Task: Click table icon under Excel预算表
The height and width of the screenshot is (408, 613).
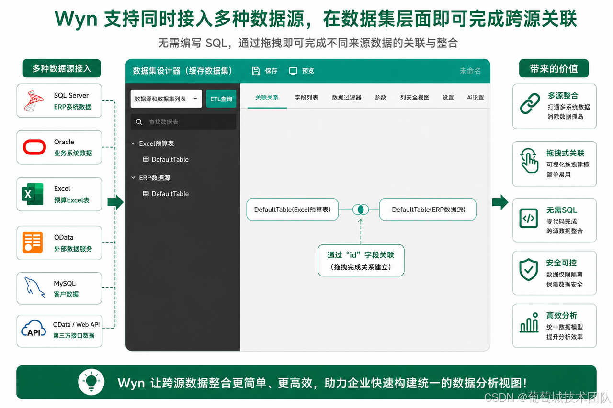Action: (x=146, y=159)
